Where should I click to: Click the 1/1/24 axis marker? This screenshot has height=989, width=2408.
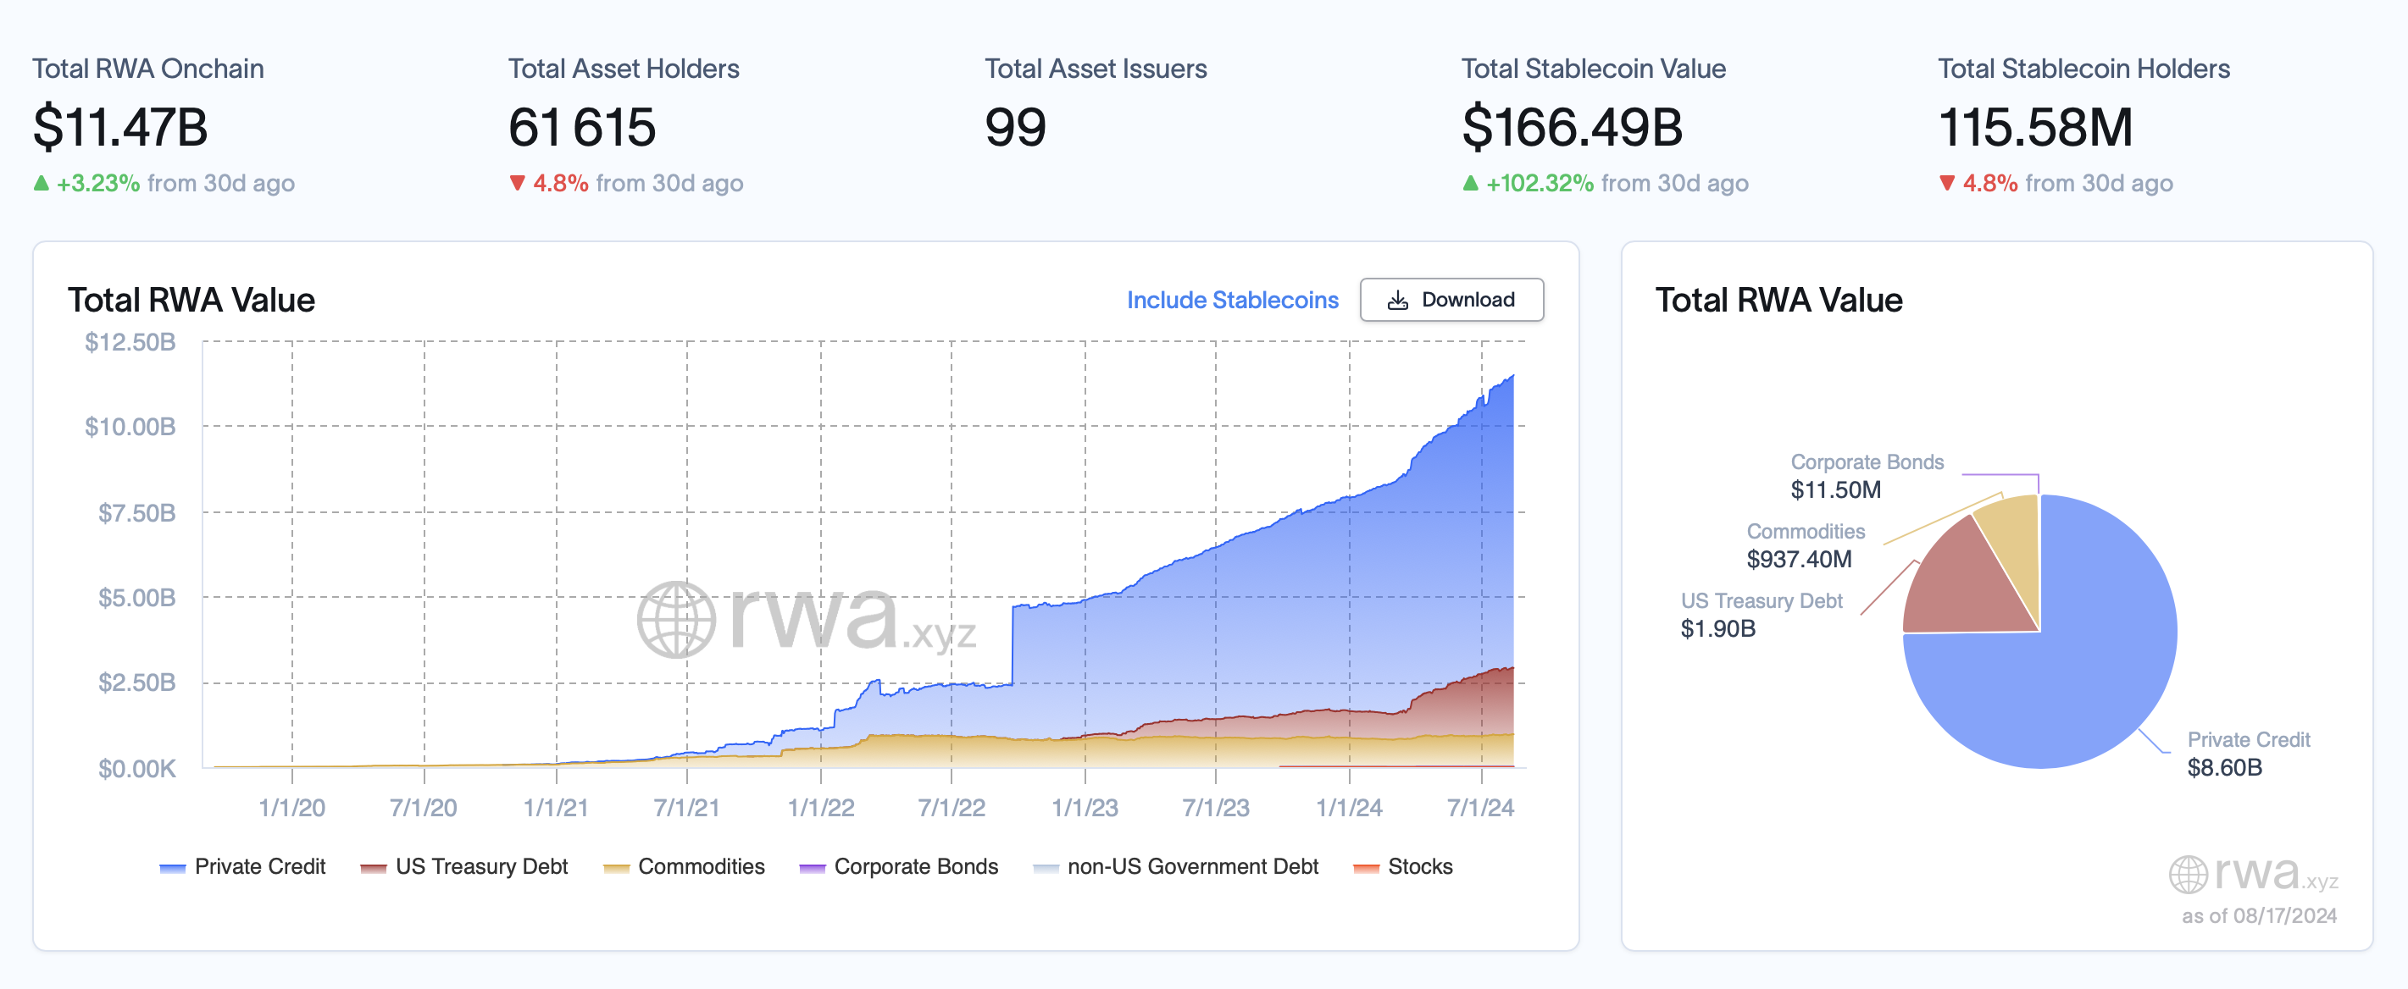1349,808
